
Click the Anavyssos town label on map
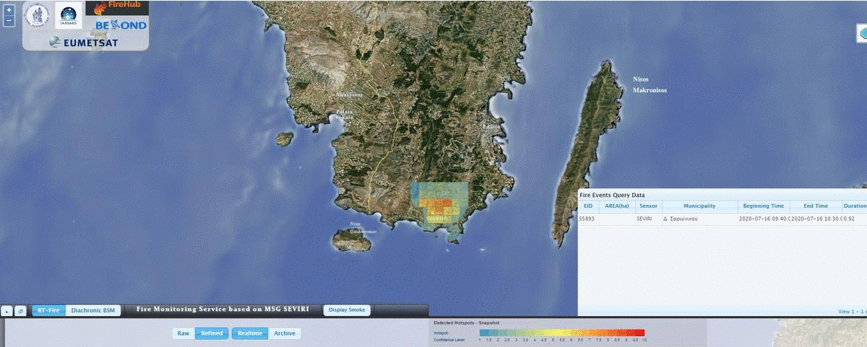349,95
